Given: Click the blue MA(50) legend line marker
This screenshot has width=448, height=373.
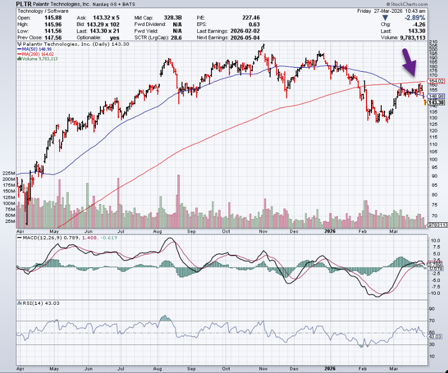Looking at the screenshot, I should 19,49.
